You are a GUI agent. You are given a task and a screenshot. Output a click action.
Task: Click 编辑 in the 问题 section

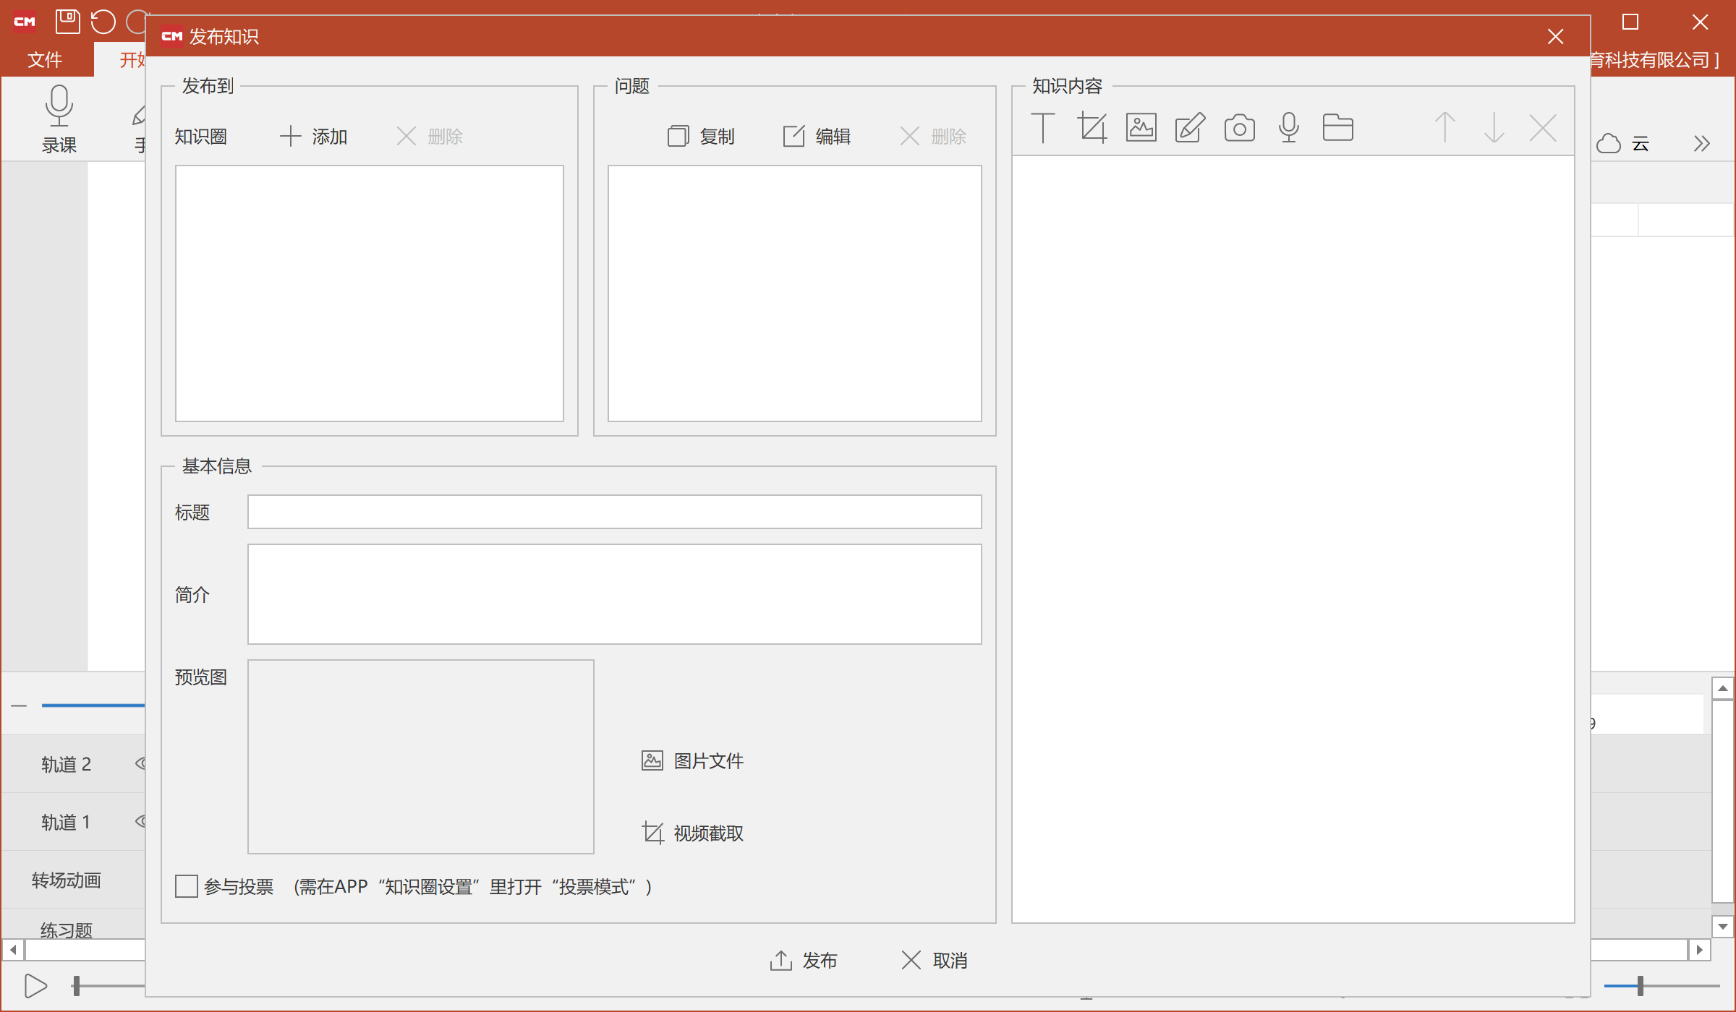pyautogui.click(x=817, y=136)
